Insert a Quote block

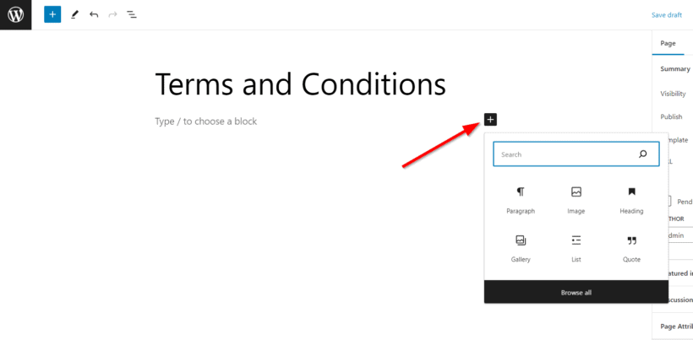tap(631, 248)
